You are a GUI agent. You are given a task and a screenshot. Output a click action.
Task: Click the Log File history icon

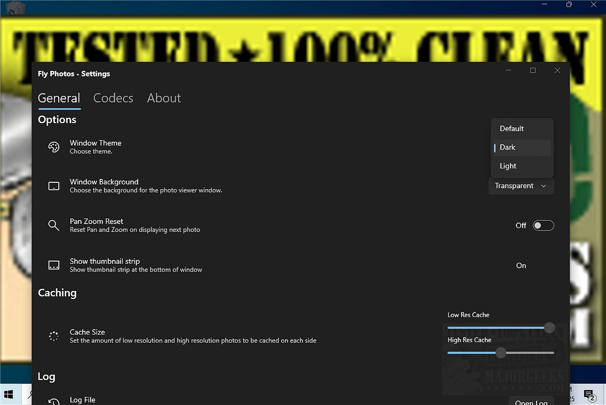tap(54, 401)
